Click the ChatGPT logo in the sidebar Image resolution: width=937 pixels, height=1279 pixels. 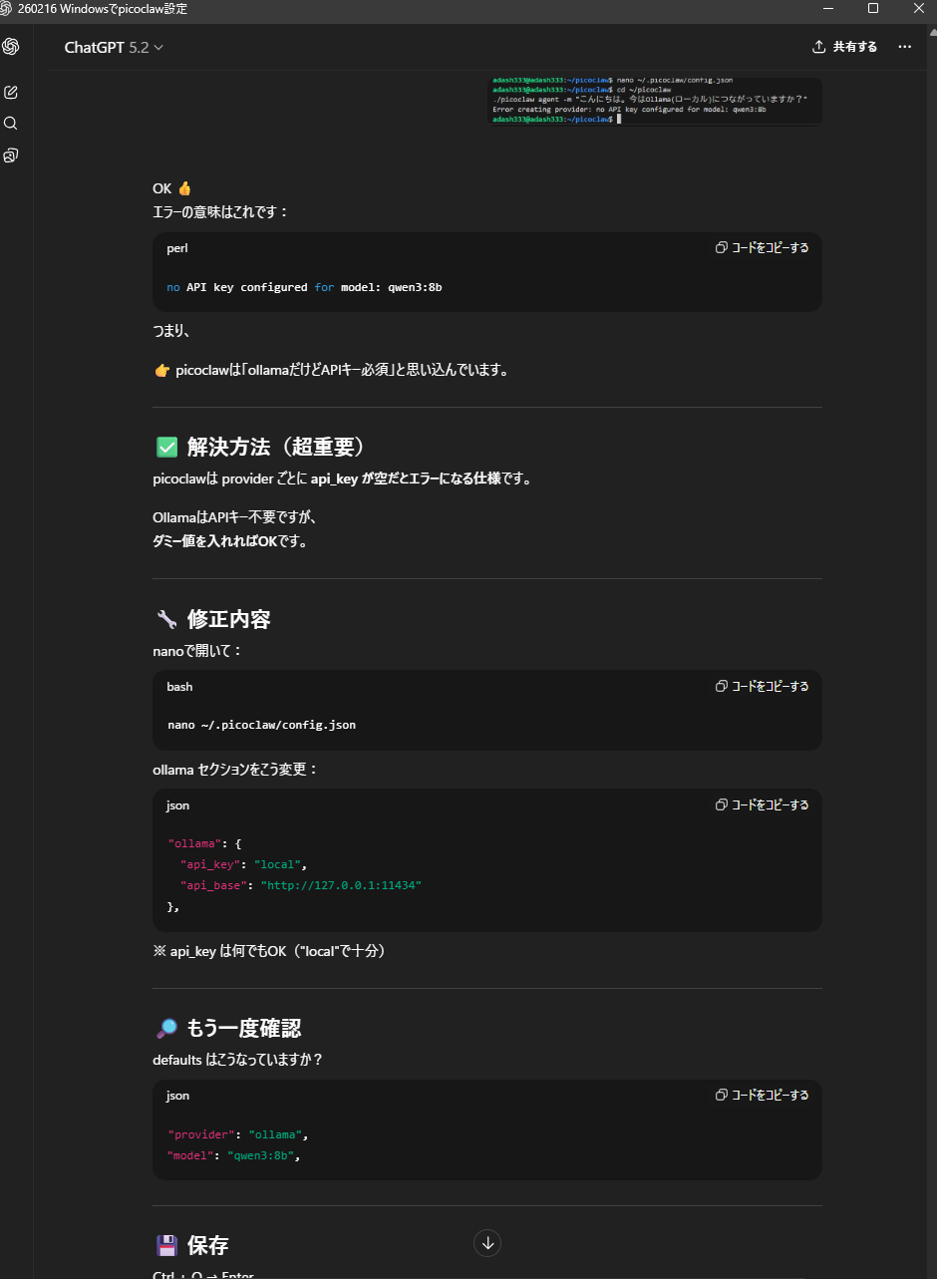[x=11, y=47]
